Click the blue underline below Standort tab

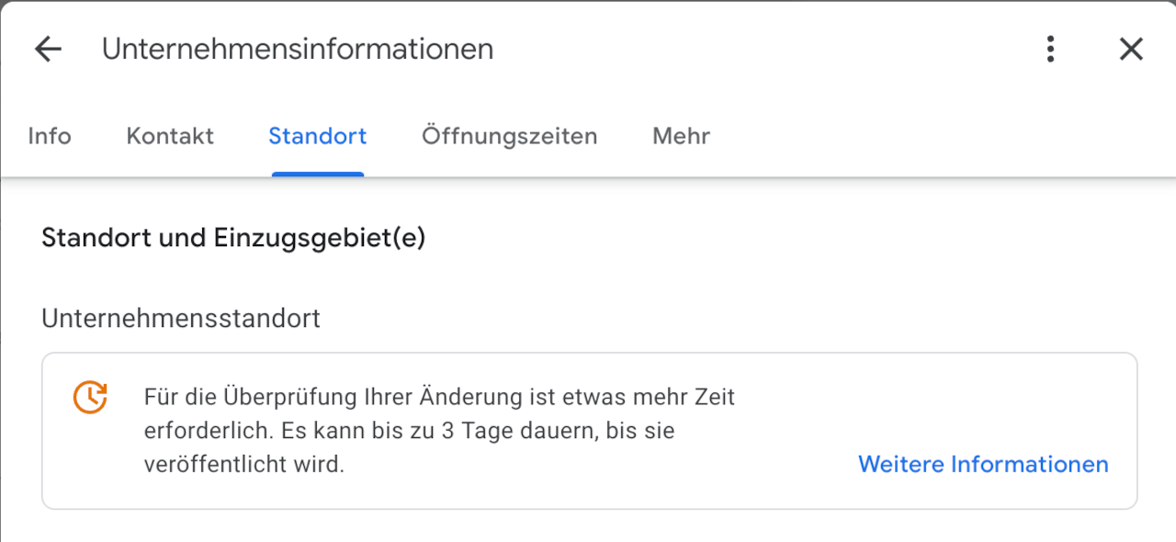pyautogui.click(x=317, y=174)
